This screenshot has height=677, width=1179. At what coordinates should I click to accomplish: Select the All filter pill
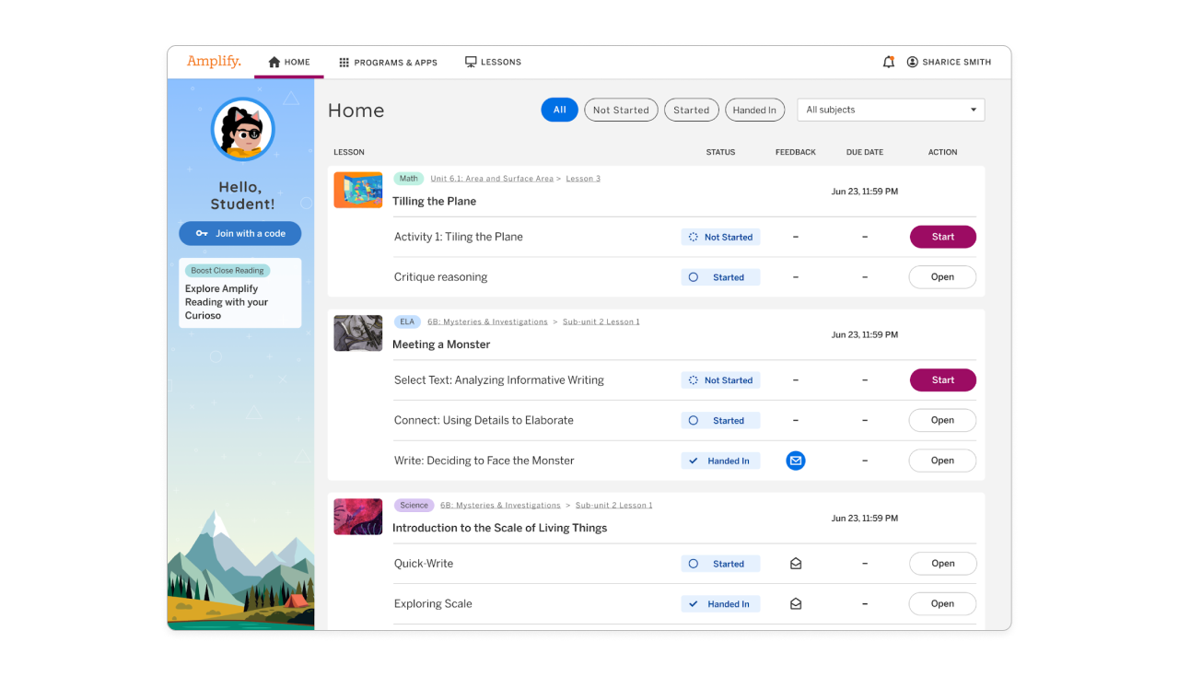click(x=559, y=110)
